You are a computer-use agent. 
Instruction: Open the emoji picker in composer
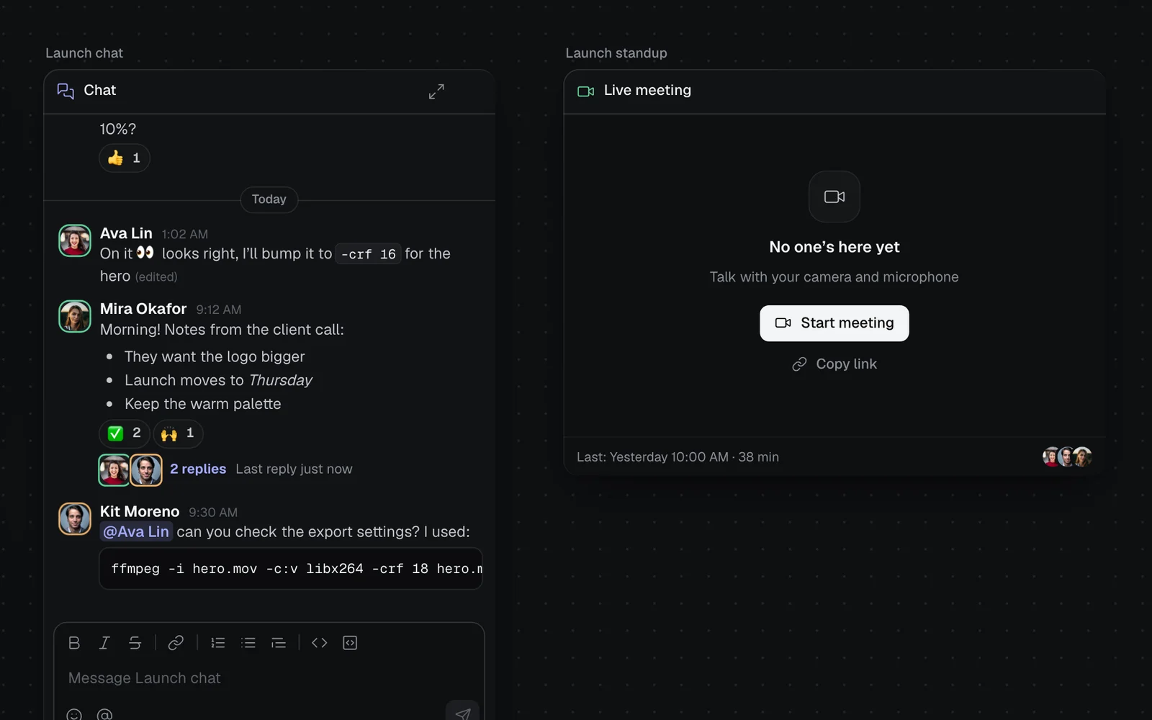coord(74,714)
